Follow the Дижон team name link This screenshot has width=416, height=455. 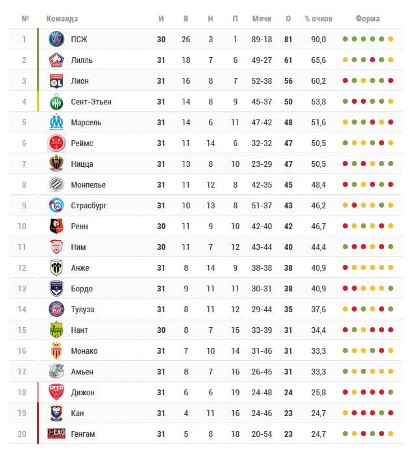point(82,392)
